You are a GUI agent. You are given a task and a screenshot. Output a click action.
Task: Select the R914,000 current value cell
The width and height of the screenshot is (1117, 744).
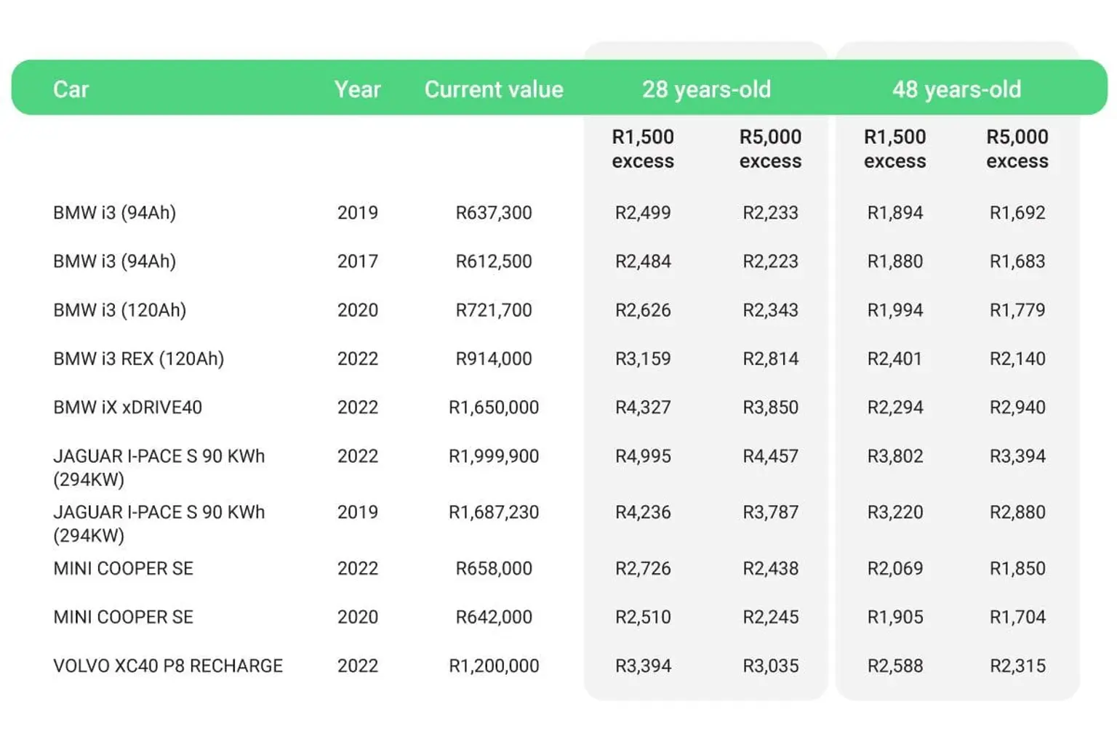[x=494, y=359]
